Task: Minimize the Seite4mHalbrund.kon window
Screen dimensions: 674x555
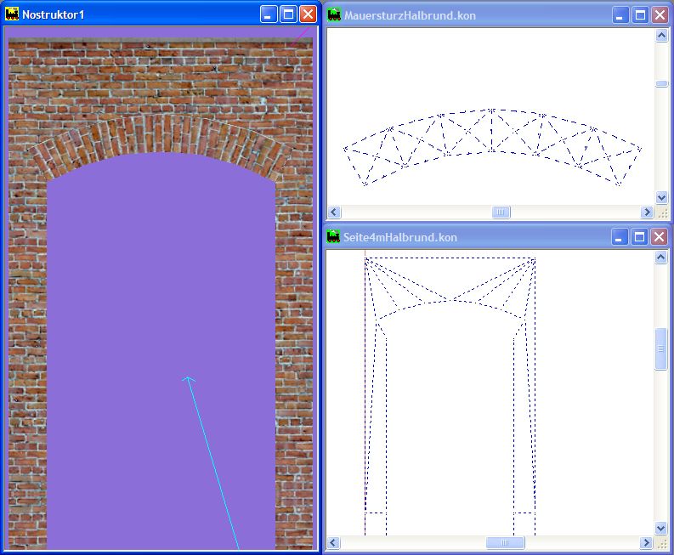Action: tap(620, 236)
